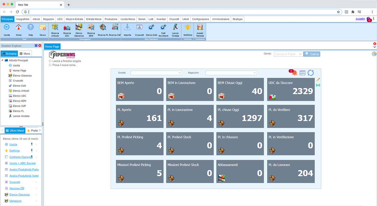This screenshot has height=206, width=377.
Task: Pin the Uscita recent menu entry
Action: coord(32,144)
